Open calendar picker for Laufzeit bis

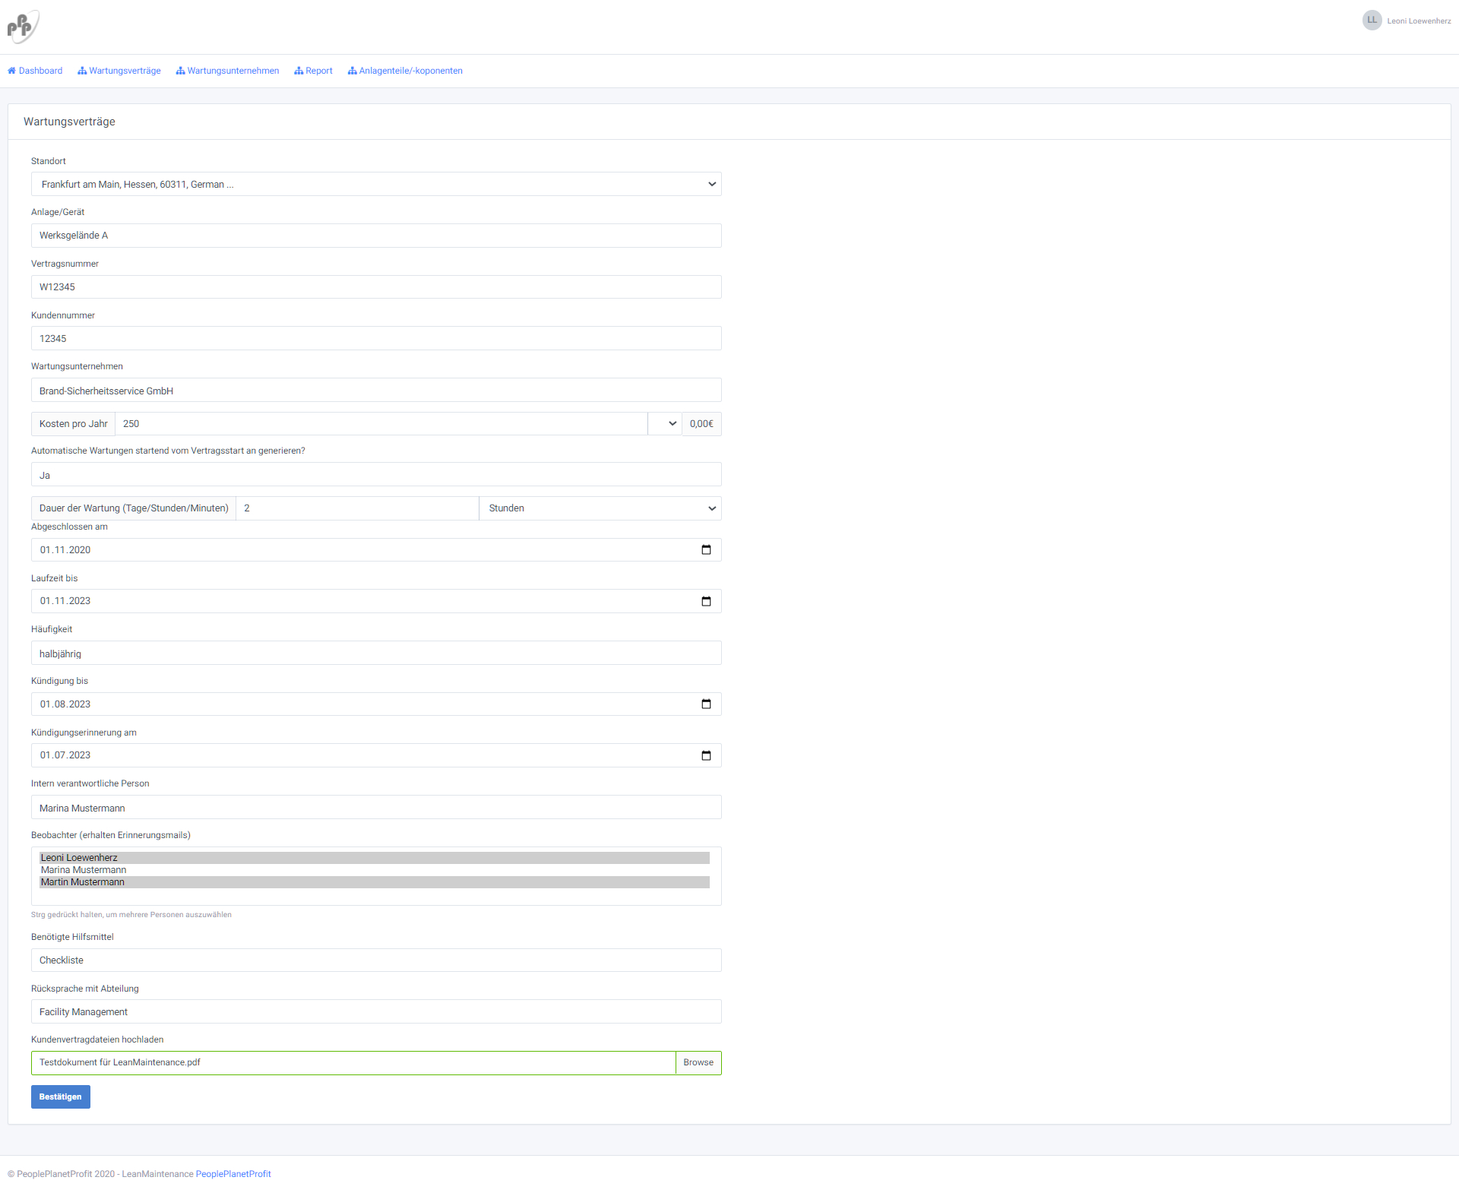[x=706, y=602]
